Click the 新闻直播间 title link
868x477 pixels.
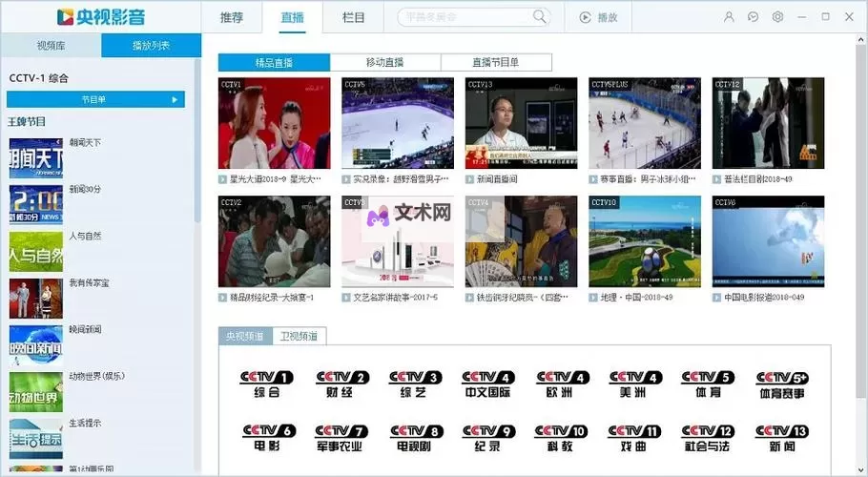(x=497, y=179)
